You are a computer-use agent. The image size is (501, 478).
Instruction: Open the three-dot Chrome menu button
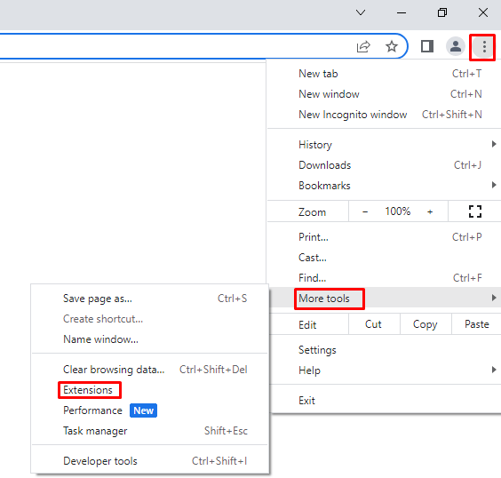[484, 47]
